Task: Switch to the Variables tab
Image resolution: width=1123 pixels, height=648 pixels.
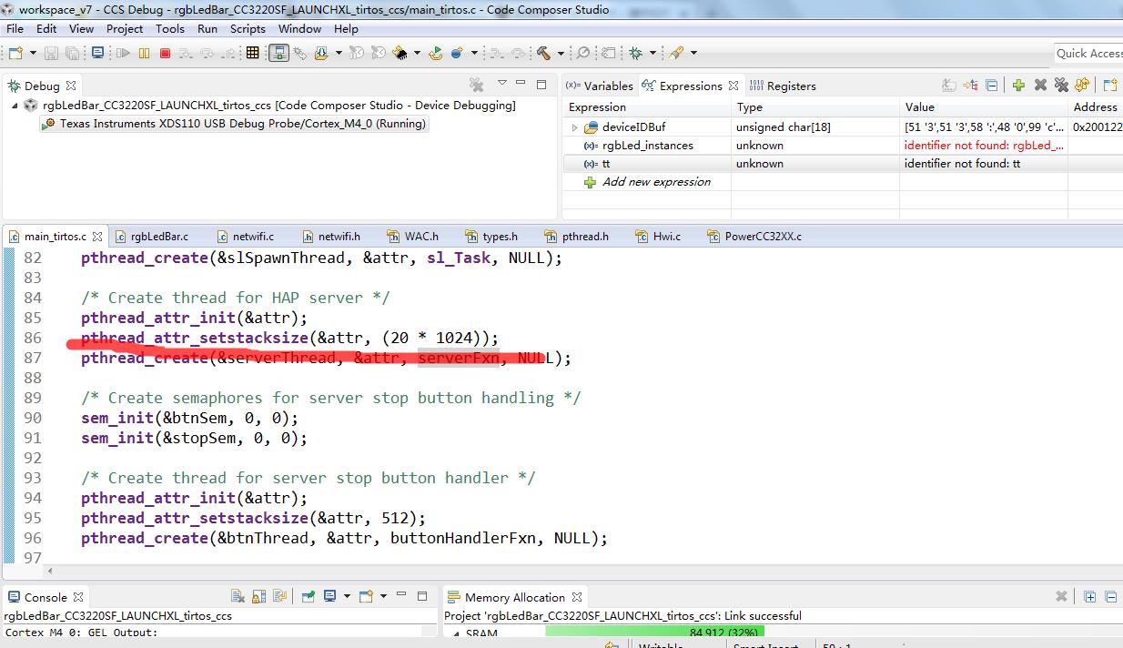Action: [x=599, y=86]
